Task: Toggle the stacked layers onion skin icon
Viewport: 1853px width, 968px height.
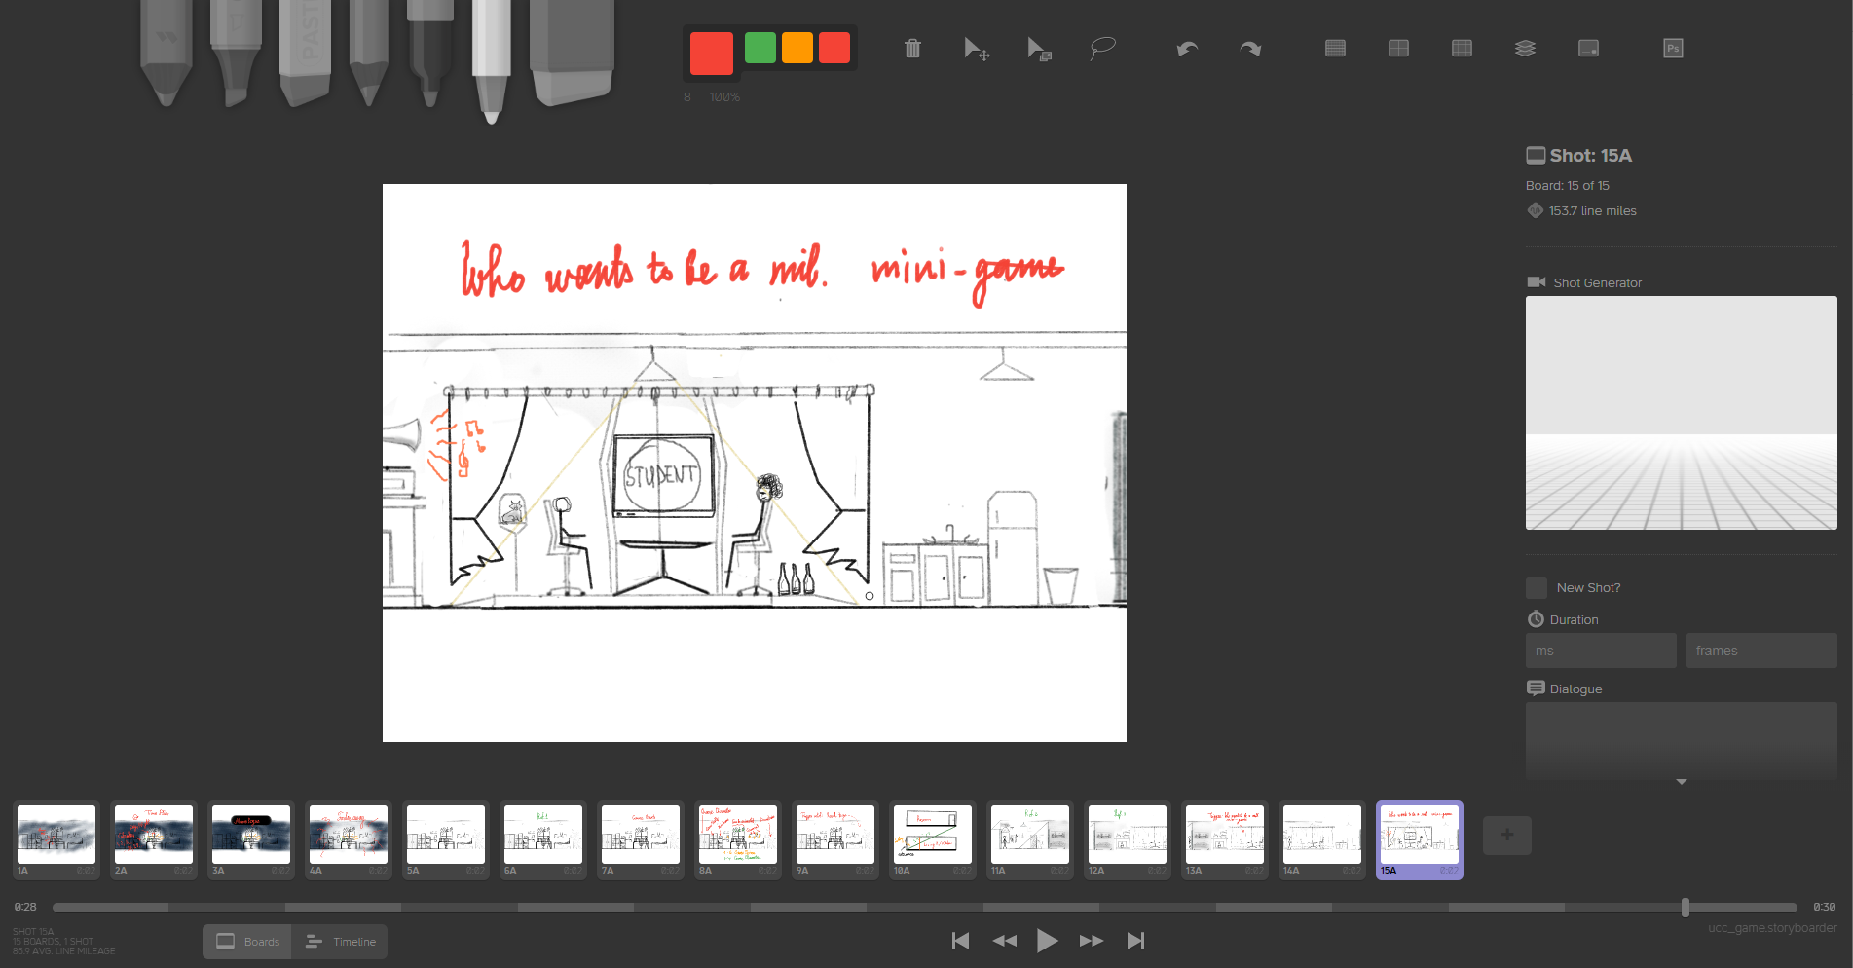Action: (x=1525, y=48)
